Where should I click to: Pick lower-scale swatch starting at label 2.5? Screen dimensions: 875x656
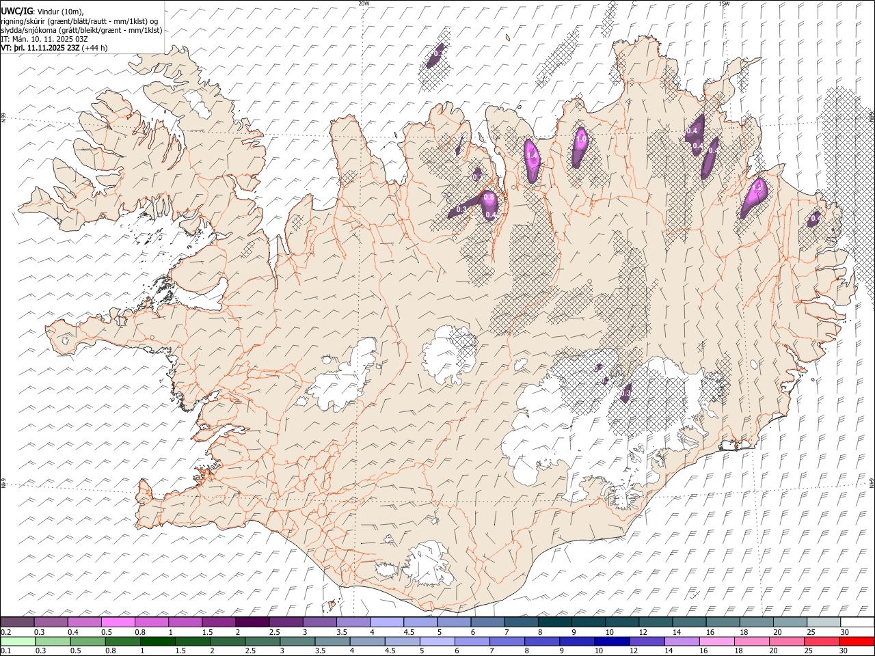(x=262, y=641)
